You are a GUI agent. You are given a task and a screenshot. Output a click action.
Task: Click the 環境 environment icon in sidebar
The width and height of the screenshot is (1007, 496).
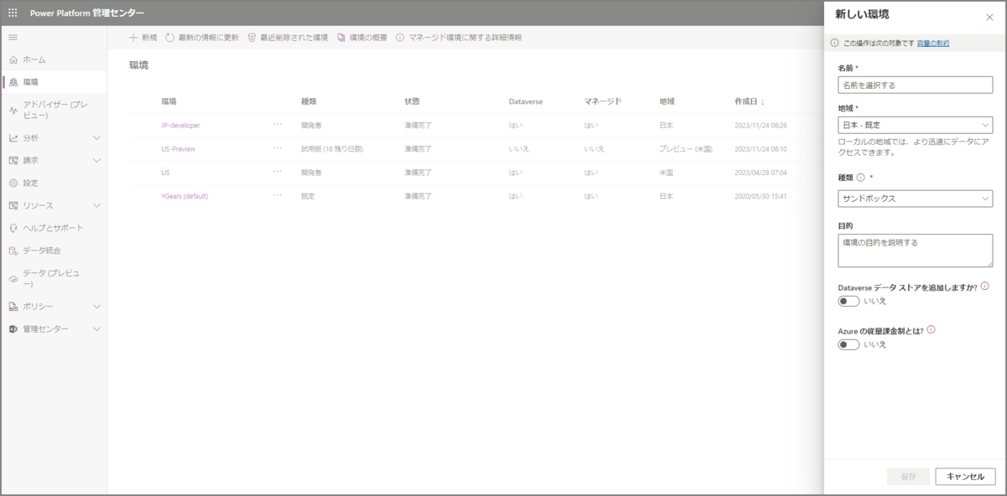coord(13,82)
